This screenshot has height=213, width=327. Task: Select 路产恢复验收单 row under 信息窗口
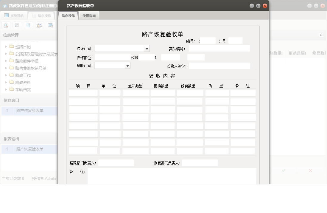coord(29,111)
